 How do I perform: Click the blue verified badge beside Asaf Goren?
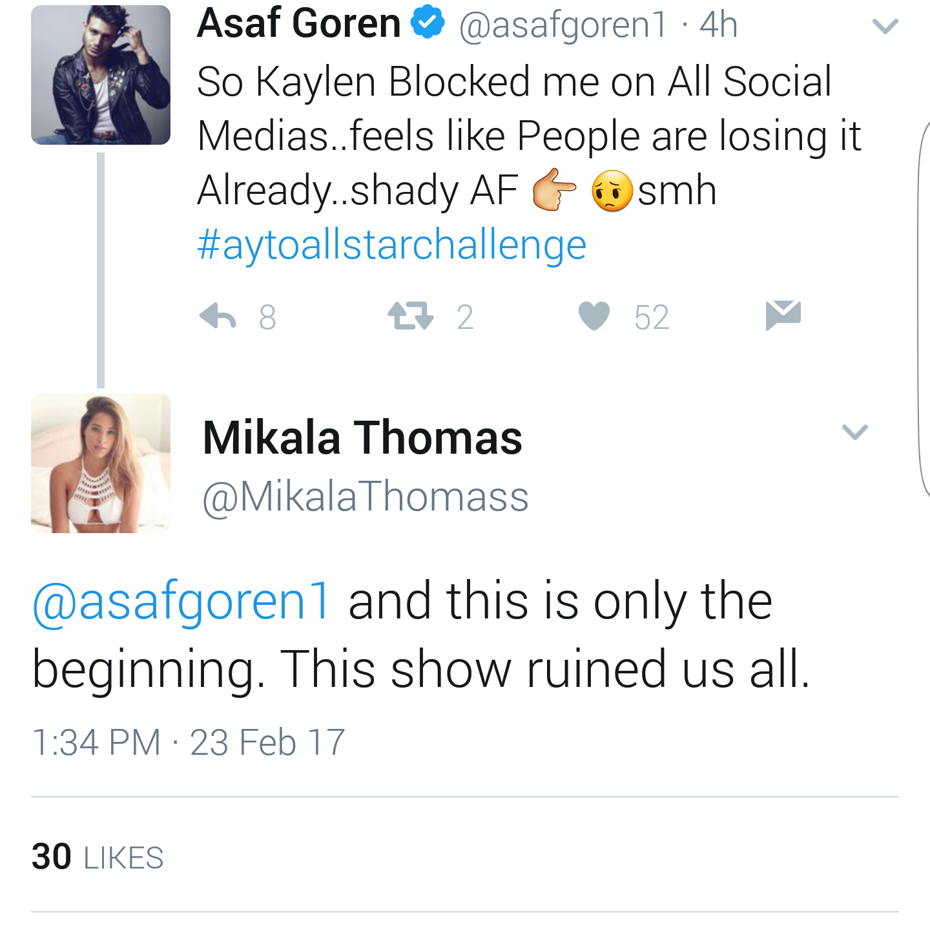coord(428,23)
